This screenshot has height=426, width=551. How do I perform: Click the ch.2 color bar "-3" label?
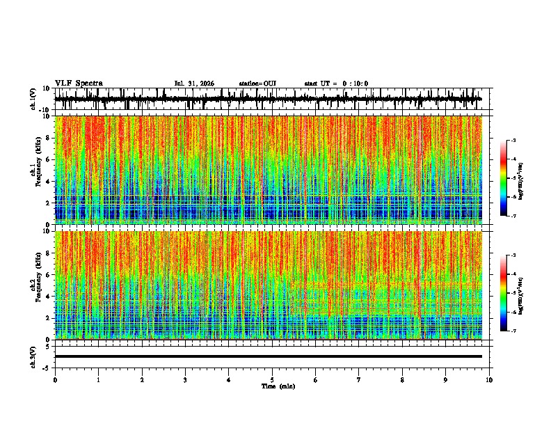click(513, 255)
